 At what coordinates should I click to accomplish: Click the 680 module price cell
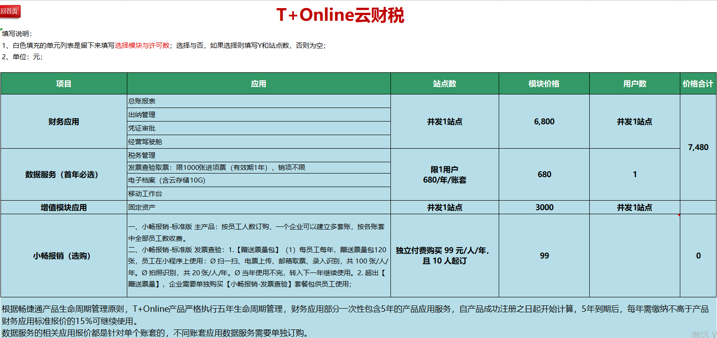[x=544, y=174]
